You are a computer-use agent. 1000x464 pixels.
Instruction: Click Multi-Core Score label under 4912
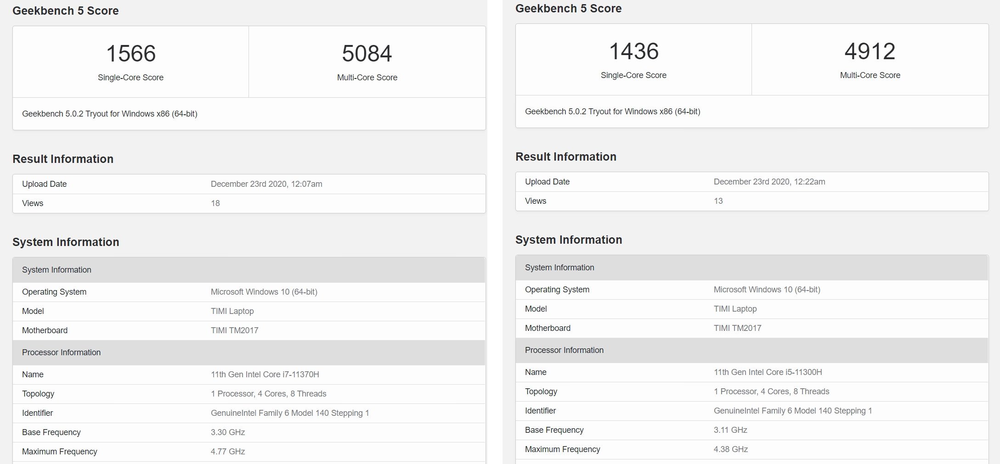pos(870,75)
